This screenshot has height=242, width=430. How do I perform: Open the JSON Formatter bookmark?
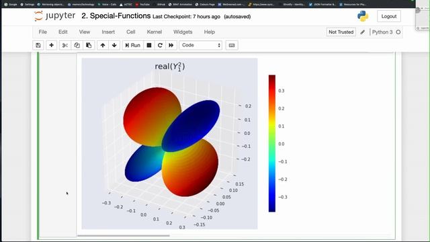click(x=322, y=5)
